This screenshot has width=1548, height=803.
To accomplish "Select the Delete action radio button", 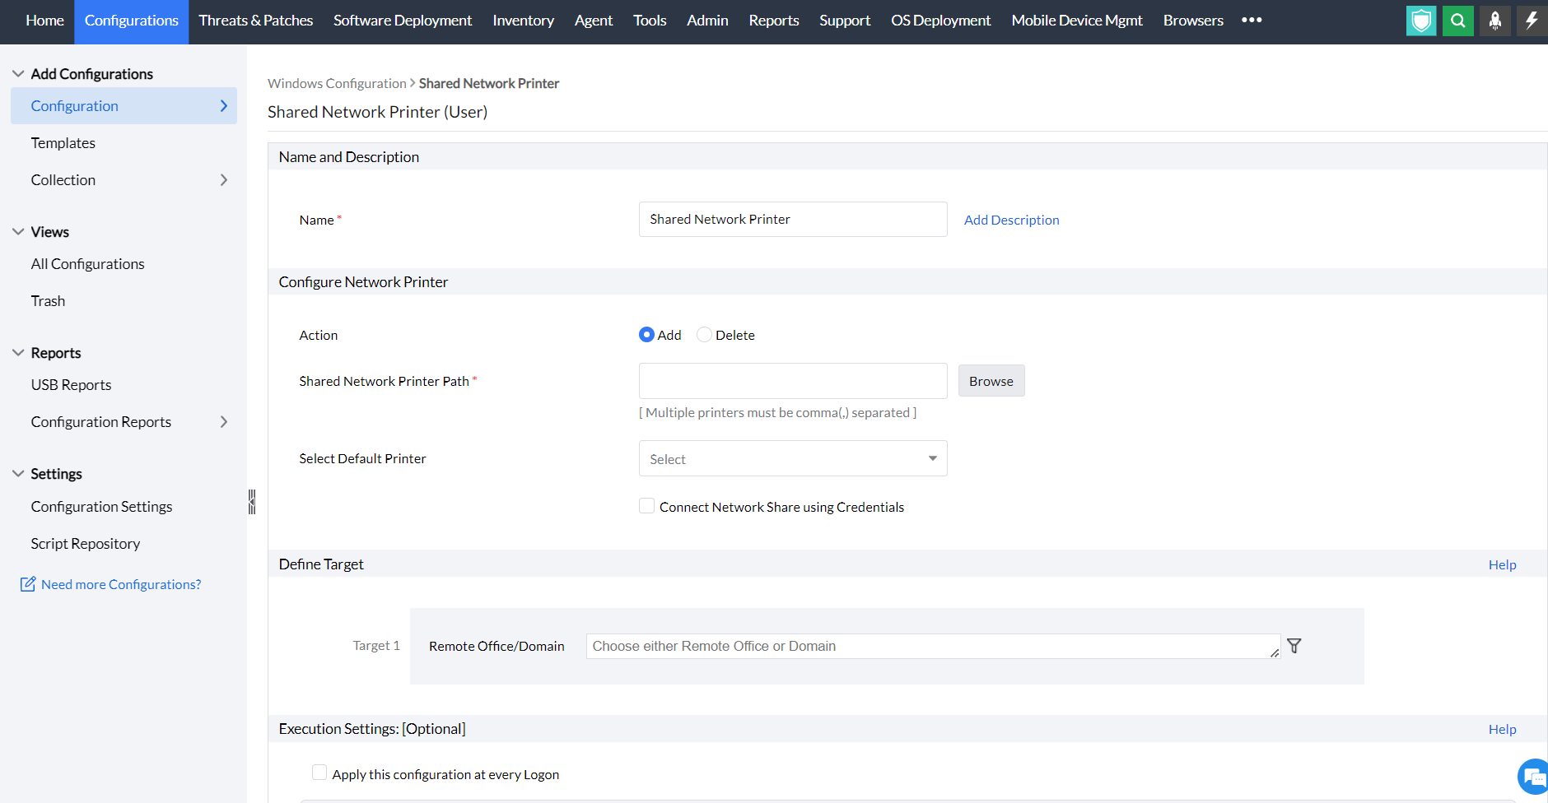I will [x=704, y=335].
